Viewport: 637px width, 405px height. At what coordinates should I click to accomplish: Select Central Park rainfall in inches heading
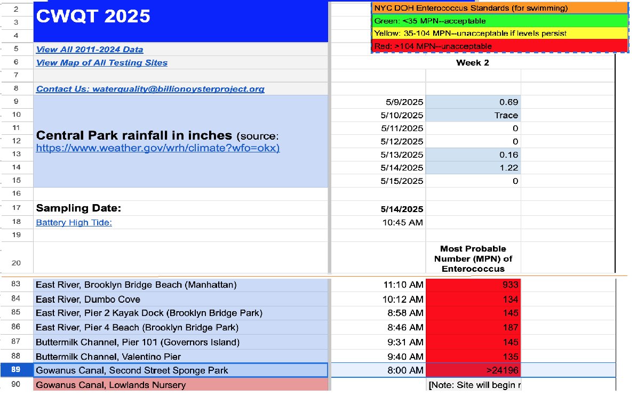pyautogui.click(x=180, y=141)
